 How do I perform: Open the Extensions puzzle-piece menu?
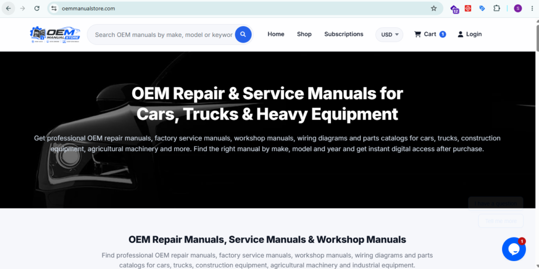click(x=496, y=8)
